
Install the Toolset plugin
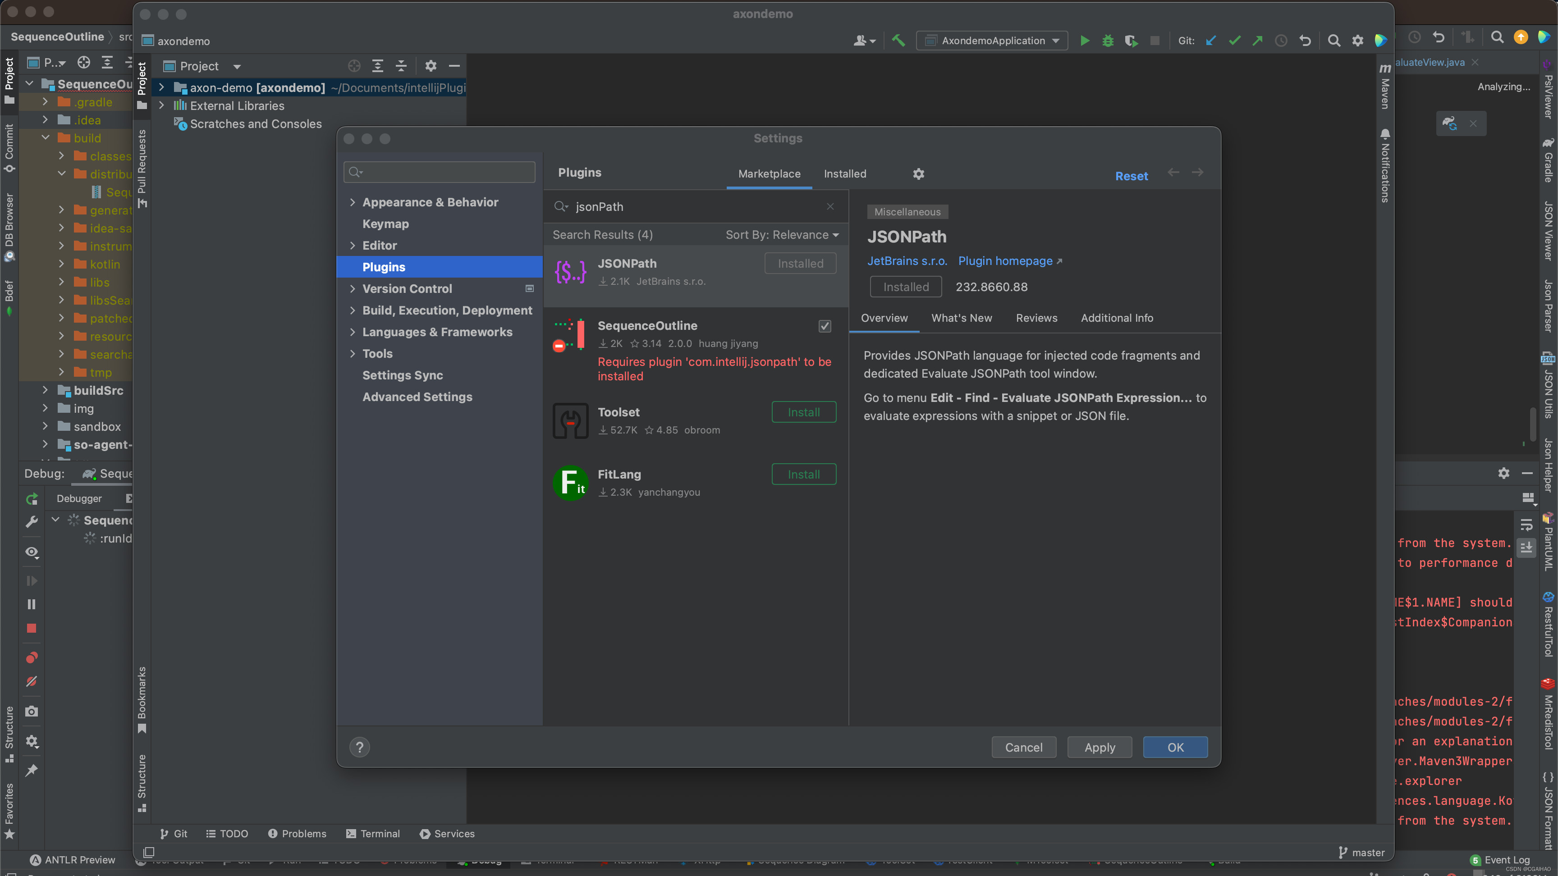pyautogui.click(x=803, y=412)
